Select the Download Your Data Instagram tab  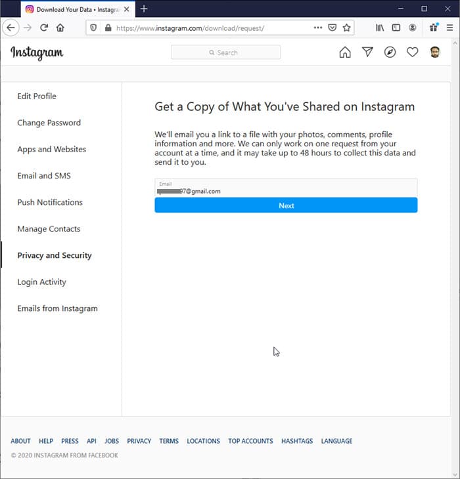[78, 9]
